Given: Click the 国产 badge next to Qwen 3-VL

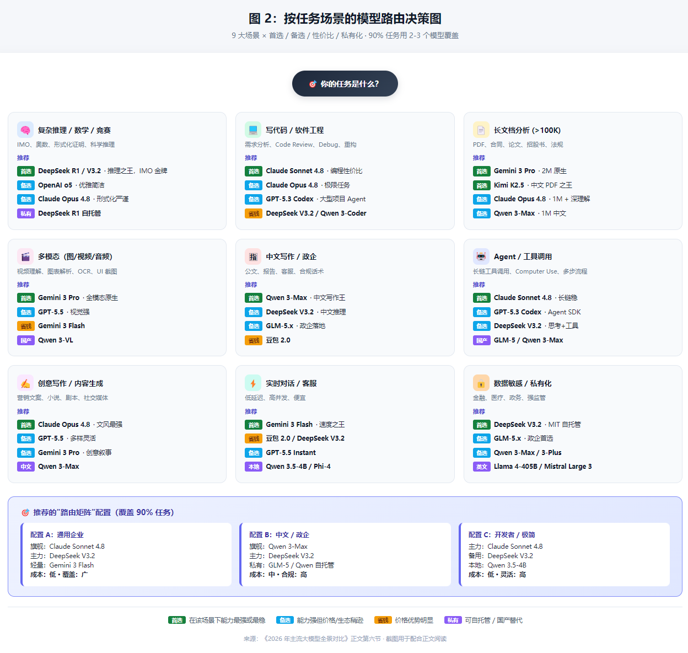Looking at the screenshot, I should 26,340.
